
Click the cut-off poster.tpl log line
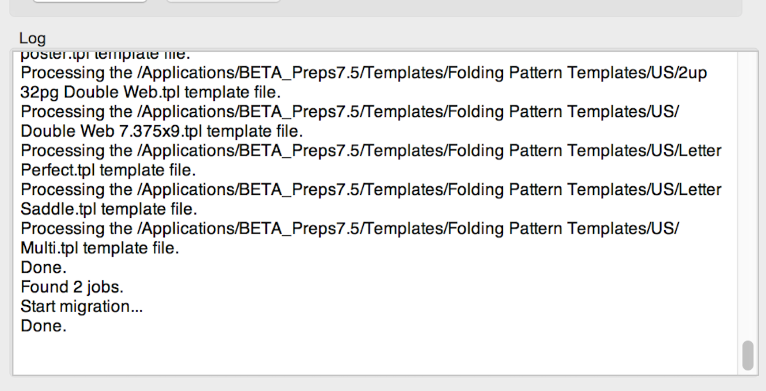105,55
